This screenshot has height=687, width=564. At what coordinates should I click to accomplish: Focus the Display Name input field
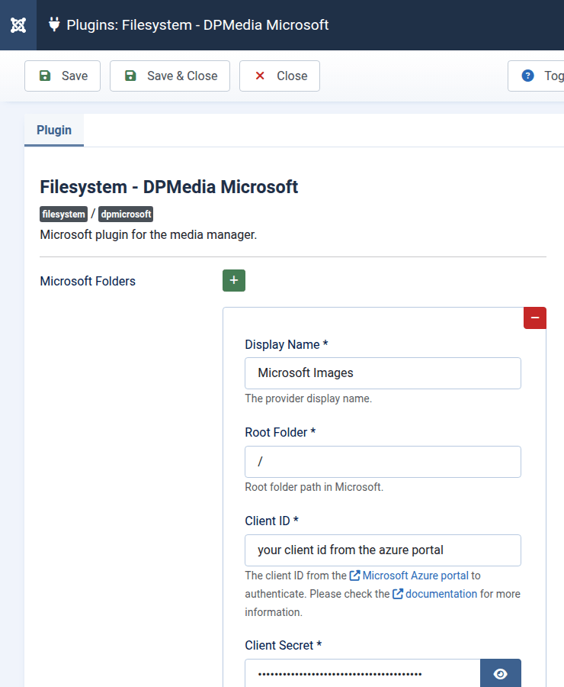(x=383, y=373)
